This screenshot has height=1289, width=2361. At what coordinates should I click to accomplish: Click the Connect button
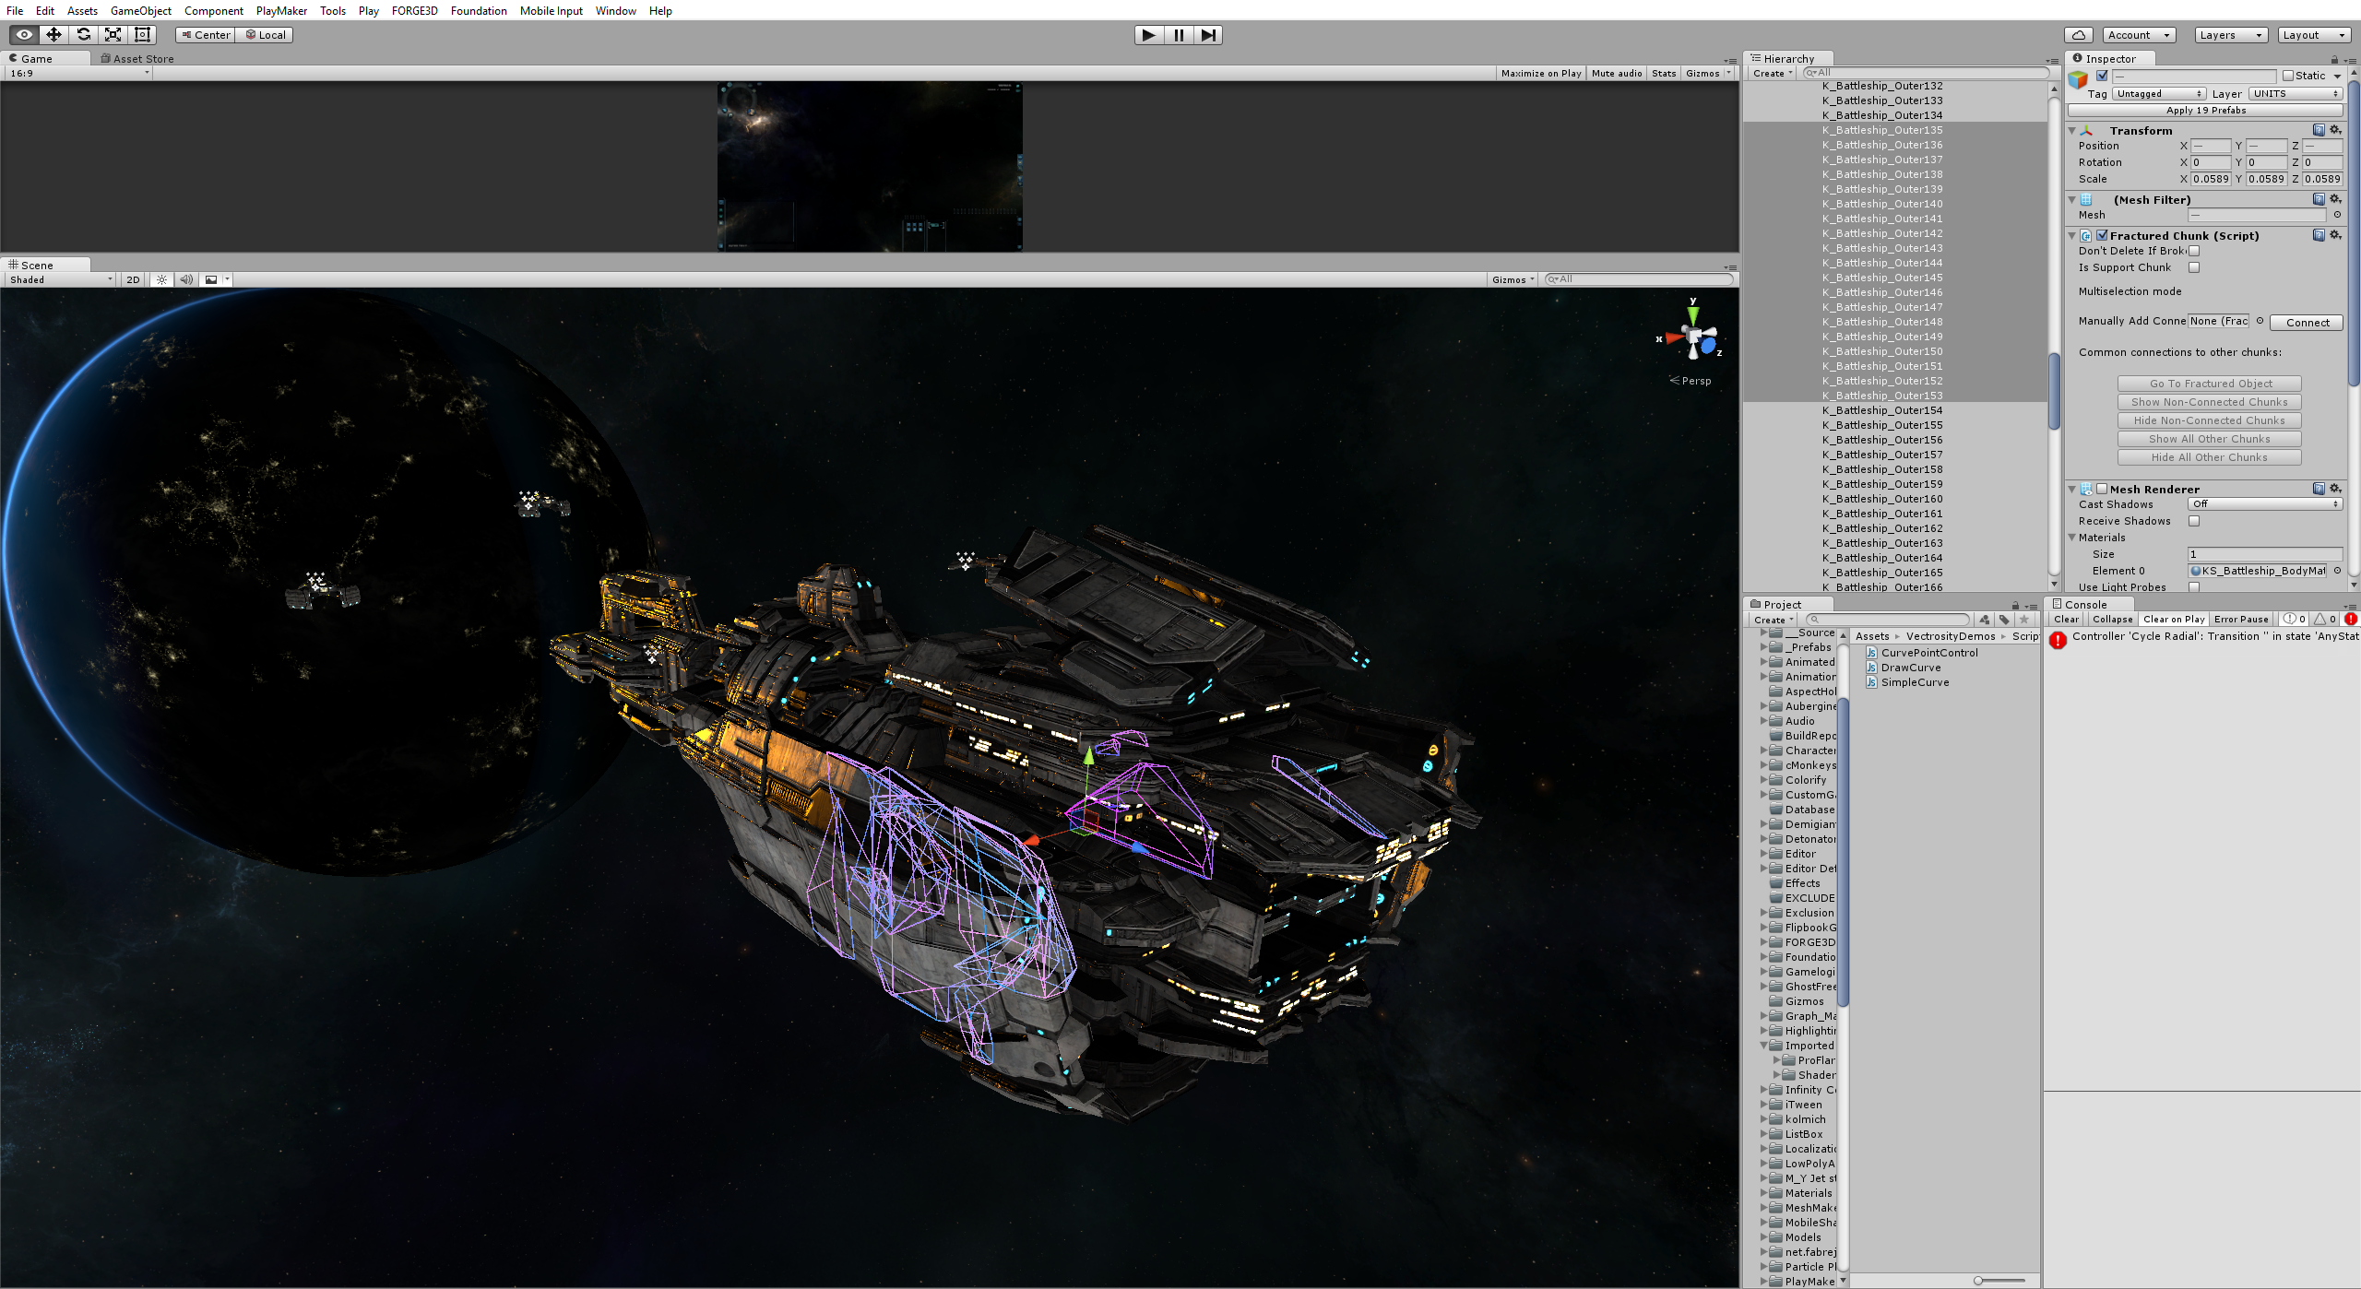click(2307, 323)
